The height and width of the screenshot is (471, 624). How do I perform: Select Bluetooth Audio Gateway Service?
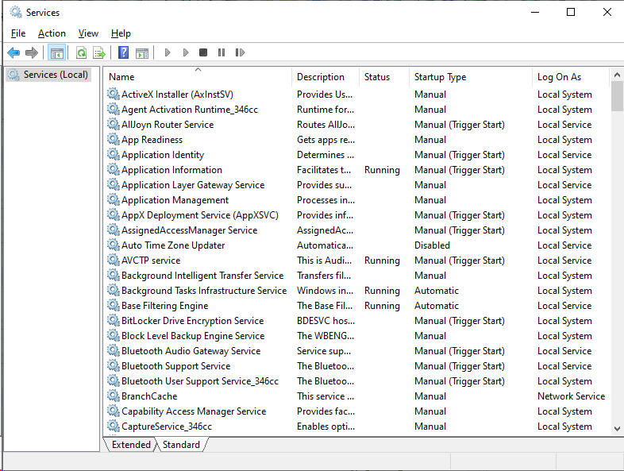[x=191, y=351]
